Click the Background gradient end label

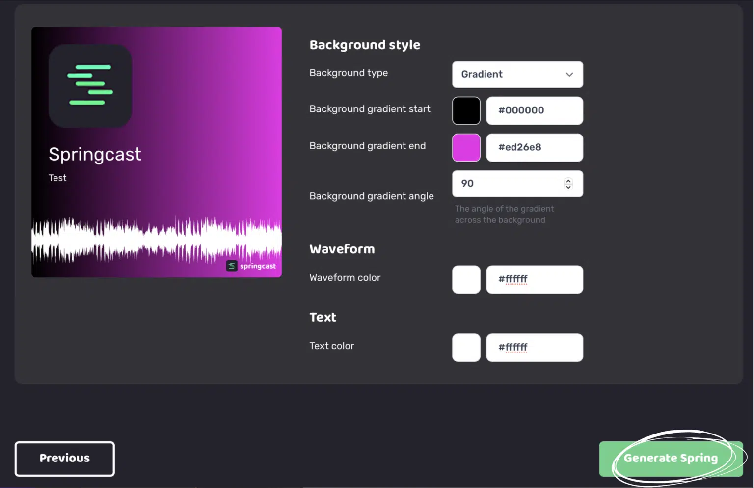click(368, 146)
